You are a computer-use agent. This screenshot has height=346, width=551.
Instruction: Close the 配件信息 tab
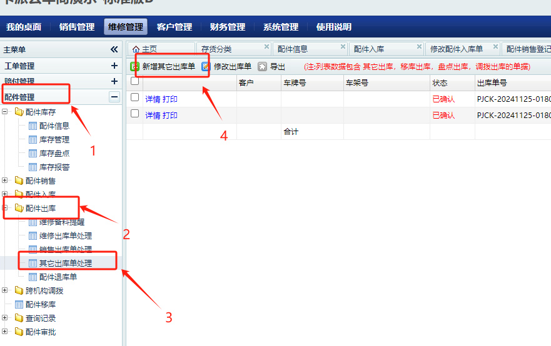pos(343,47)
